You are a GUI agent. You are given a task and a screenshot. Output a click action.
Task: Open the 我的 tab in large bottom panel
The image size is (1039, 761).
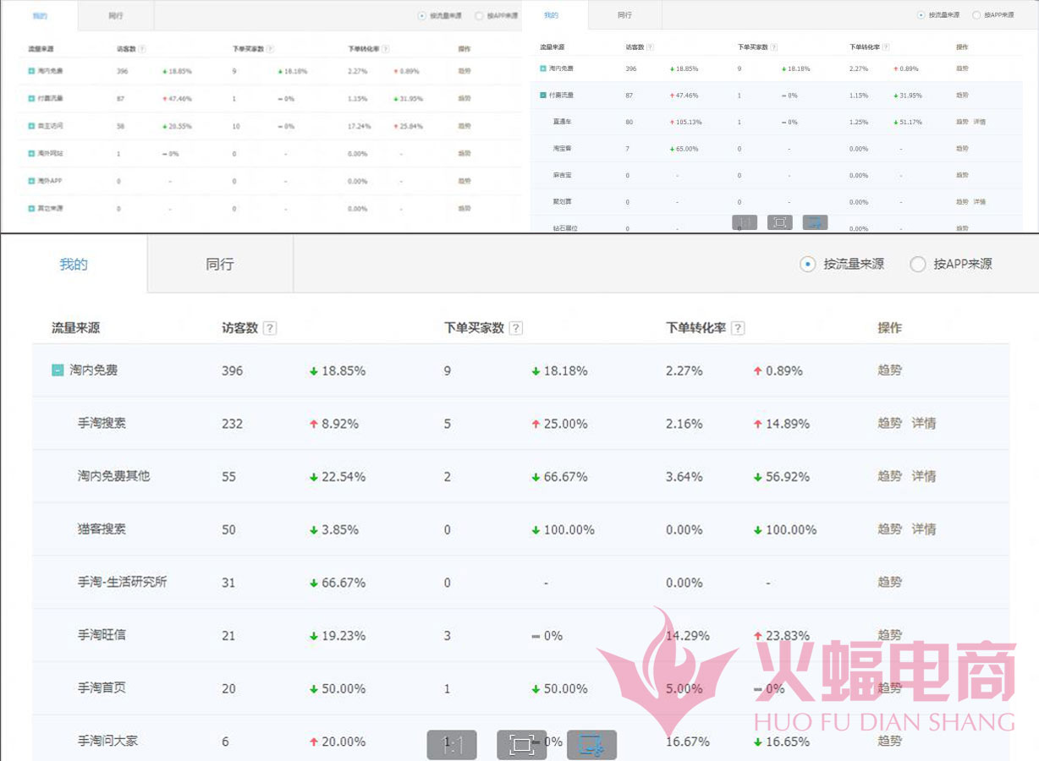pyautogui.click(x=73, y=265)
